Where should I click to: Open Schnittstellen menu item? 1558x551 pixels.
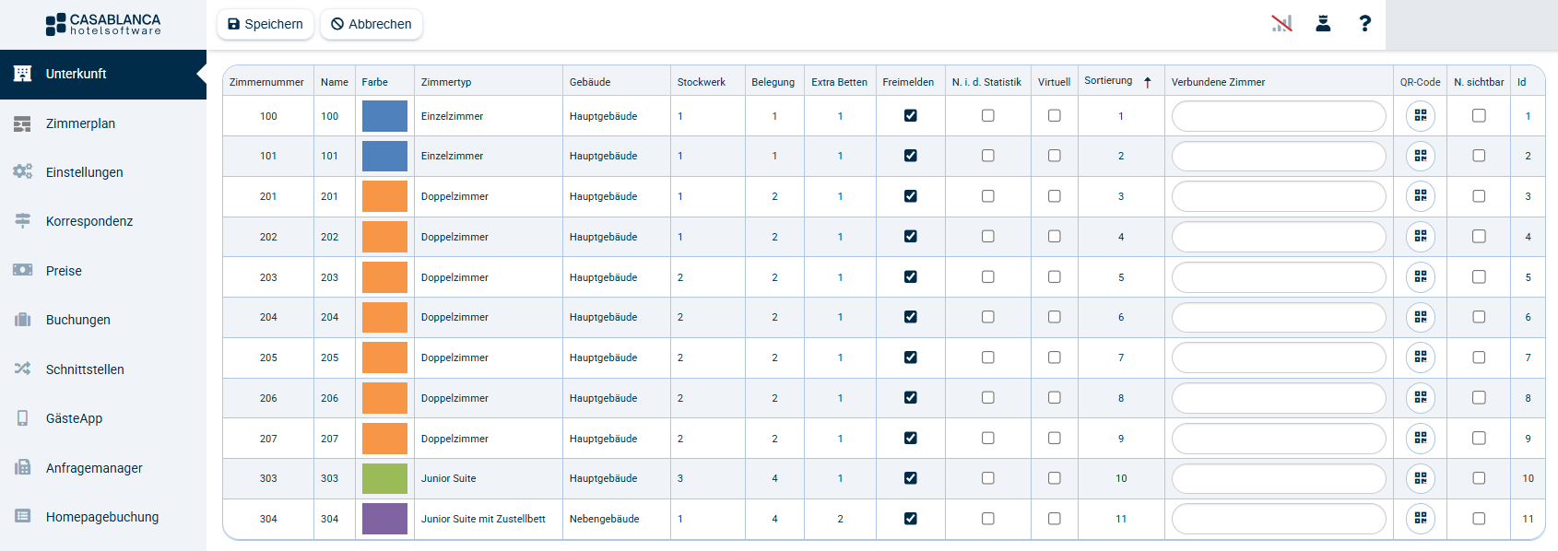pyautogui.click(x=103, y=369)
